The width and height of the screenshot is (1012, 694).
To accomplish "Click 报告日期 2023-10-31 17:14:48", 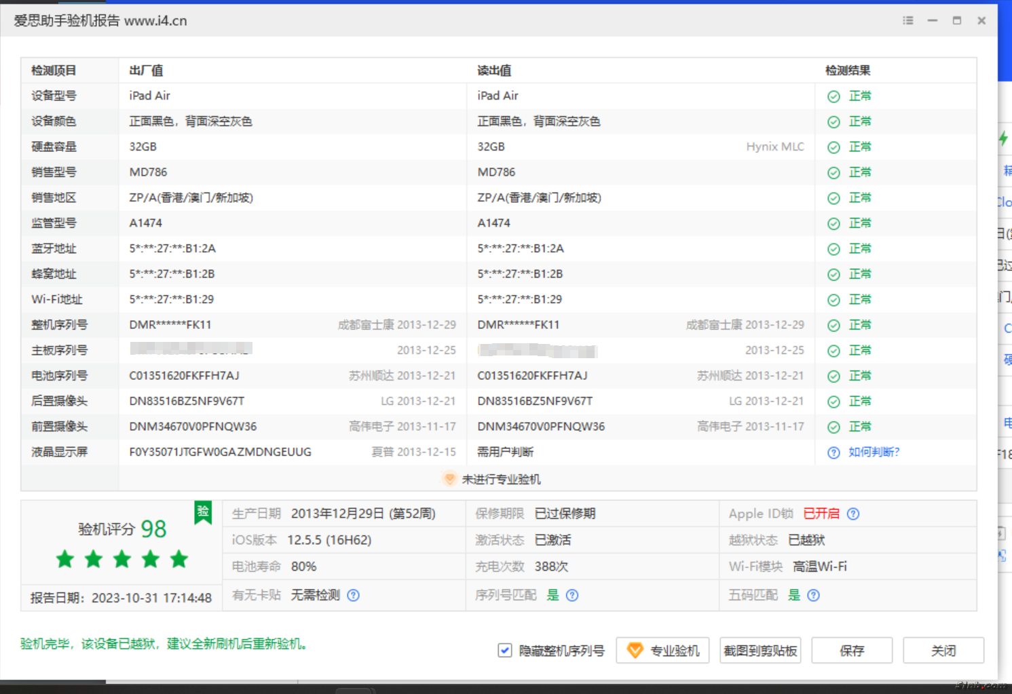I will coord(121,598).
